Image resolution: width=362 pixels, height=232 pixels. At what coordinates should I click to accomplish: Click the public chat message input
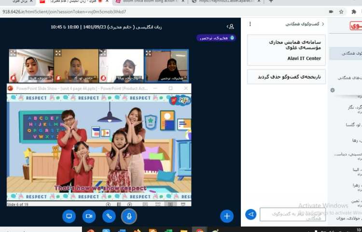(x=293, y=215)
